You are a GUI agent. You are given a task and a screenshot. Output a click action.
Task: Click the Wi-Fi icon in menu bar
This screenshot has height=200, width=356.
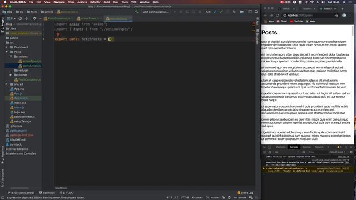(311, 2)
